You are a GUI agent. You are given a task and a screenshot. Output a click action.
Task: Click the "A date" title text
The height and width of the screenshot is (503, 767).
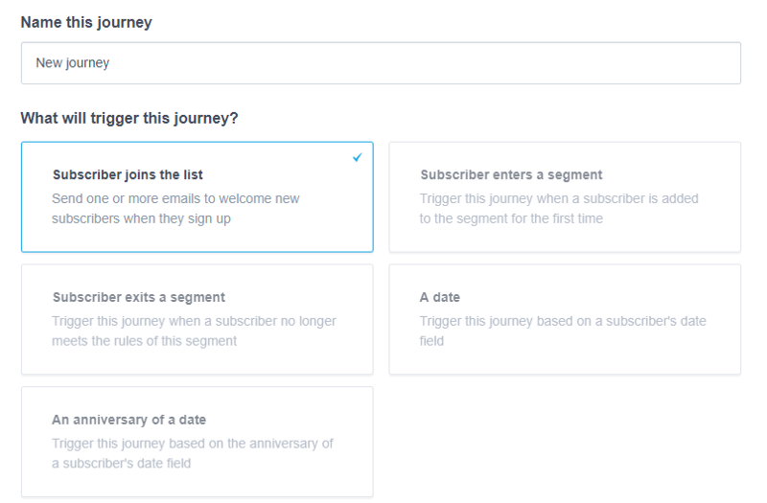(440, 297)
